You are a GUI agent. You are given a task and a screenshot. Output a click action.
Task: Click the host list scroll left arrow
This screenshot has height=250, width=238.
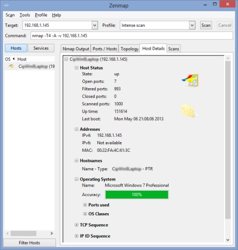click(x=7, y=233)
